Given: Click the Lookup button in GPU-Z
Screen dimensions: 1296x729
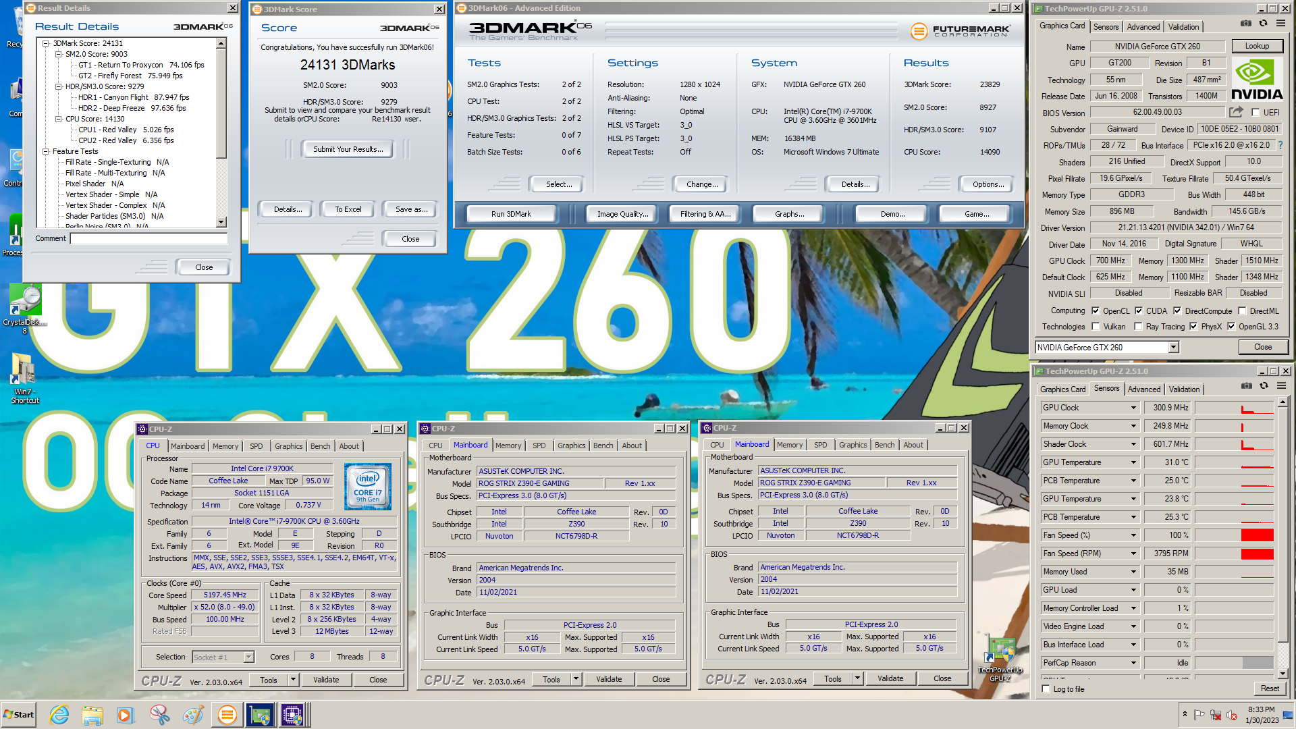Looking at the screenshot, I should [1257, 46].
